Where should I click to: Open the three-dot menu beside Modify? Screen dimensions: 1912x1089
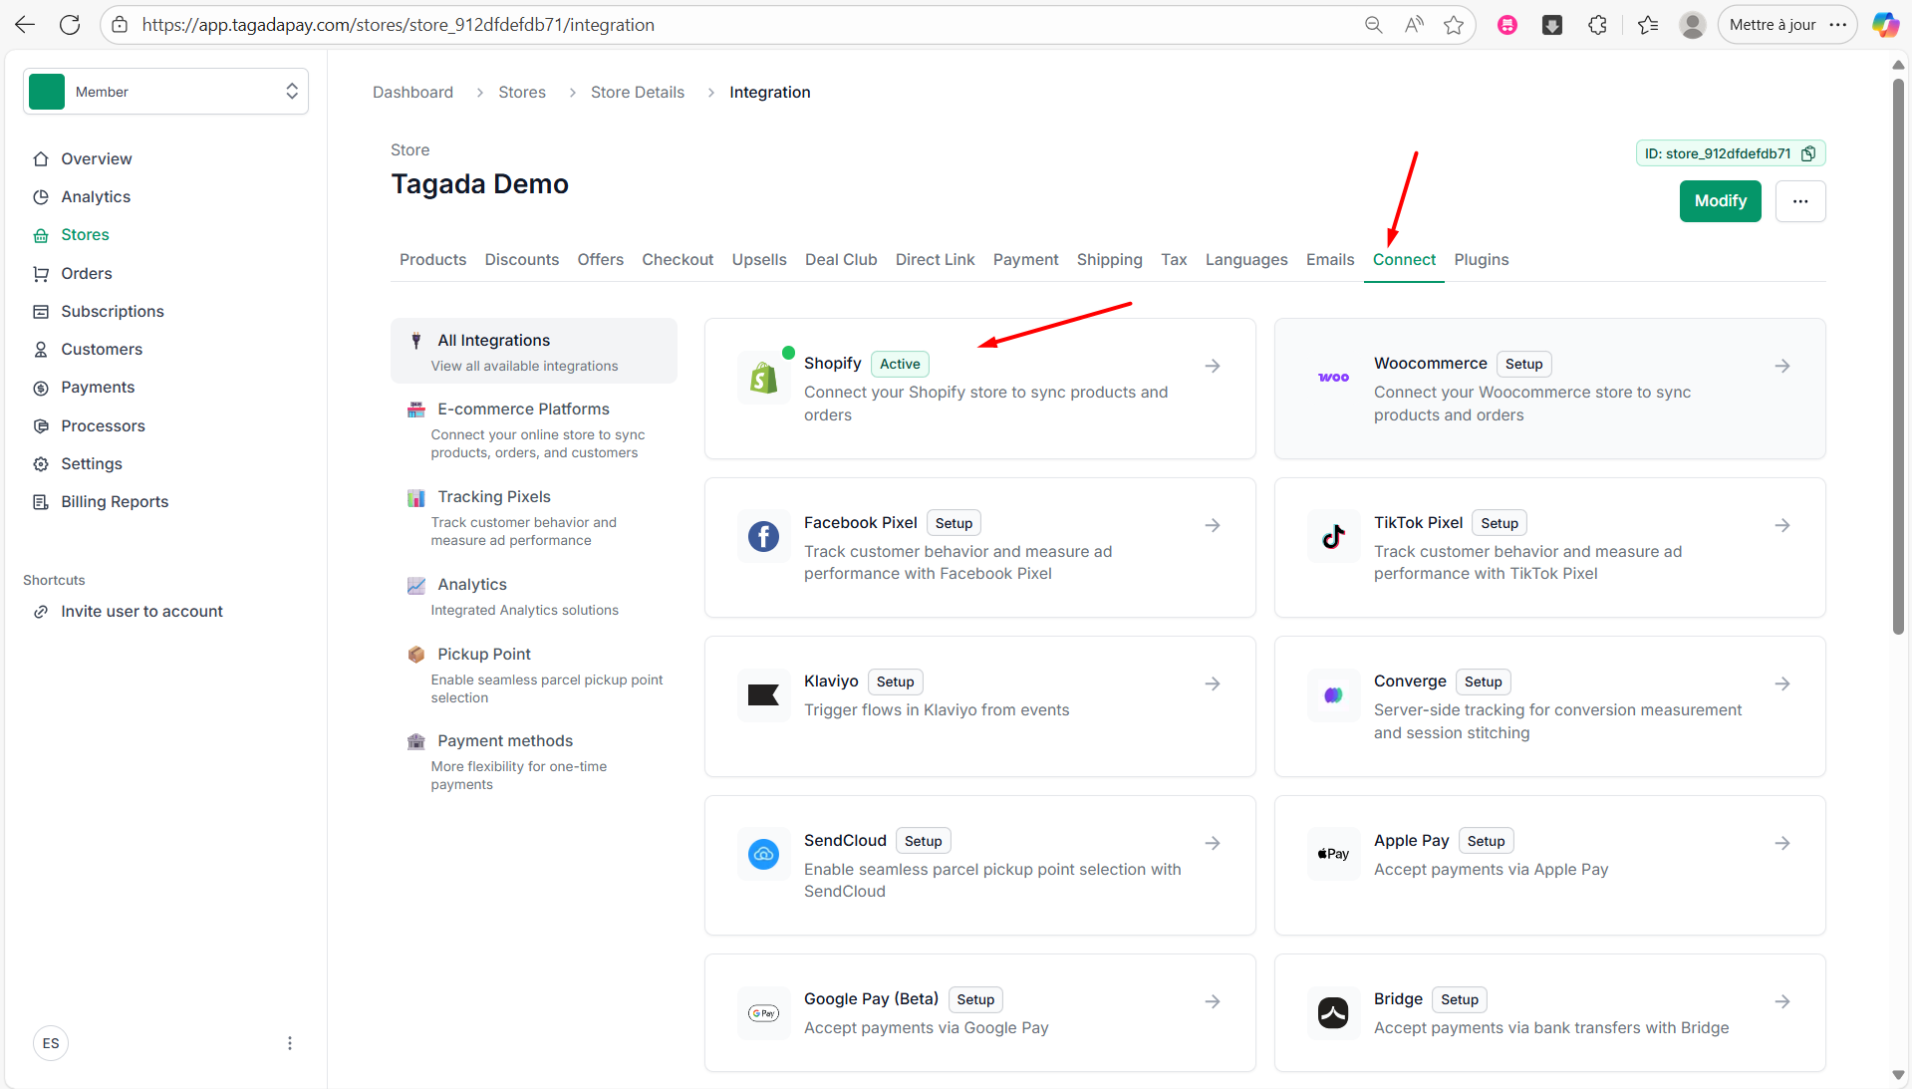coord(1799,201)
